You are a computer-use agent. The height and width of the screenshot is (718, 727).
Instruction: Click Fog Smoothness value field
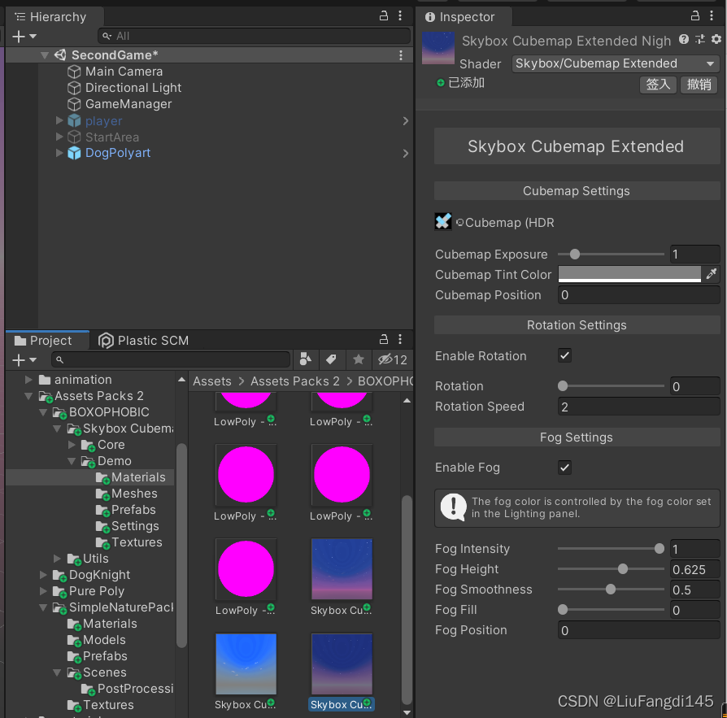pos(695,590)
